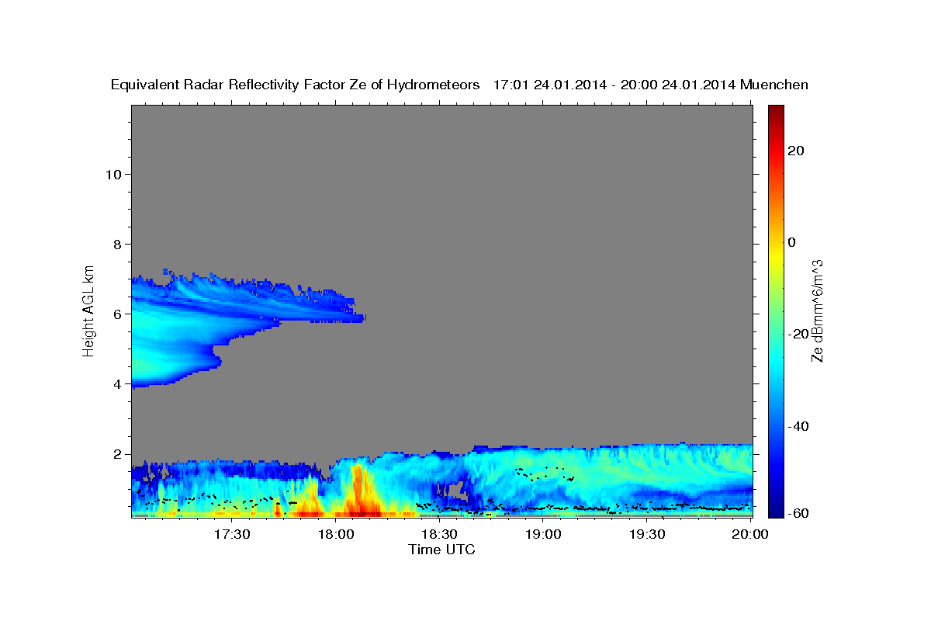The width and height of the screenshot is (931, 621).
Task: Click the colorbar tick label '-60'
Action: (799, 513)
